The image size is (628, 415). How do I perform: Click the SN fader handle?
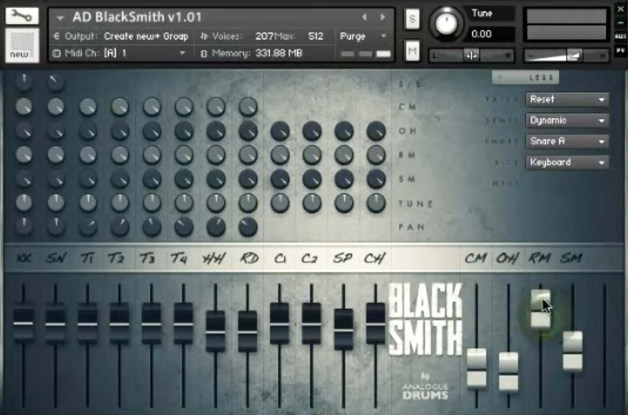(55, 323)
